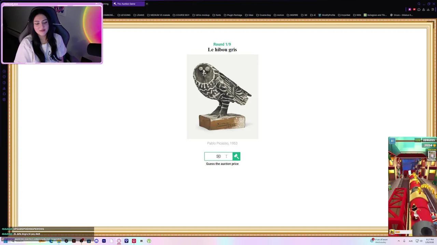This screenshot has height=245, width=437.
Task: Open CapCut from the taskbar
Action: [141, 241]
